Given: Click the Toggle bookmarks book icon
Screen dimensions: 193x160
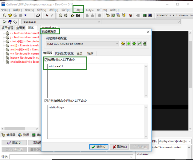Looking at the screenshot, I should [10, 22].
